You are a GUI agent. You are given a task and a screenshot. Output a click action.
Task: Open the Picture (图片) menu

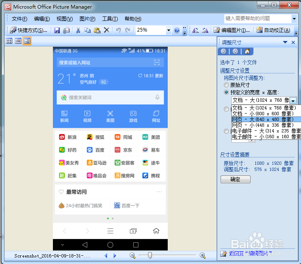pos(87,19)
